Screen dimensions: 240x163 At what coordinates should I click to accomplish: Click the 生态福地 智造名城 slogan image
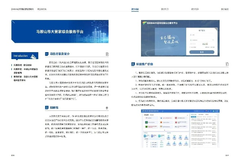pos(169,40)
